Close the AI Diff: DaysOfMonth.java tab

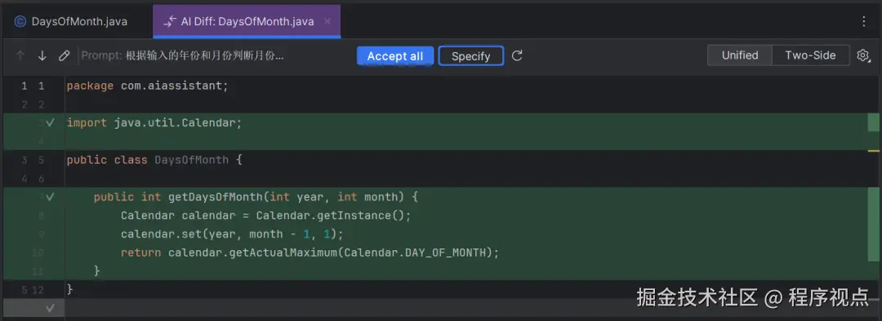click(327, 22)
